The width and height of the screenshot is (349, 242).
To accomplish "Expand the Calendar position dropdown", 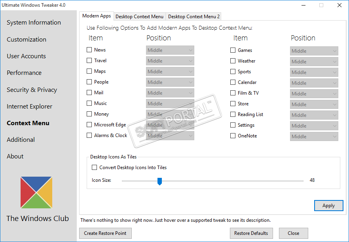I will (314, 83).
